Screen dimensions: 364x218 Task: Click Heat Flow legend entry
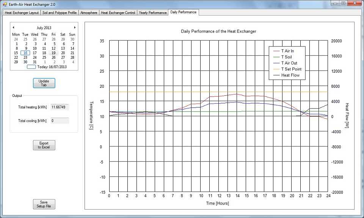287,75
